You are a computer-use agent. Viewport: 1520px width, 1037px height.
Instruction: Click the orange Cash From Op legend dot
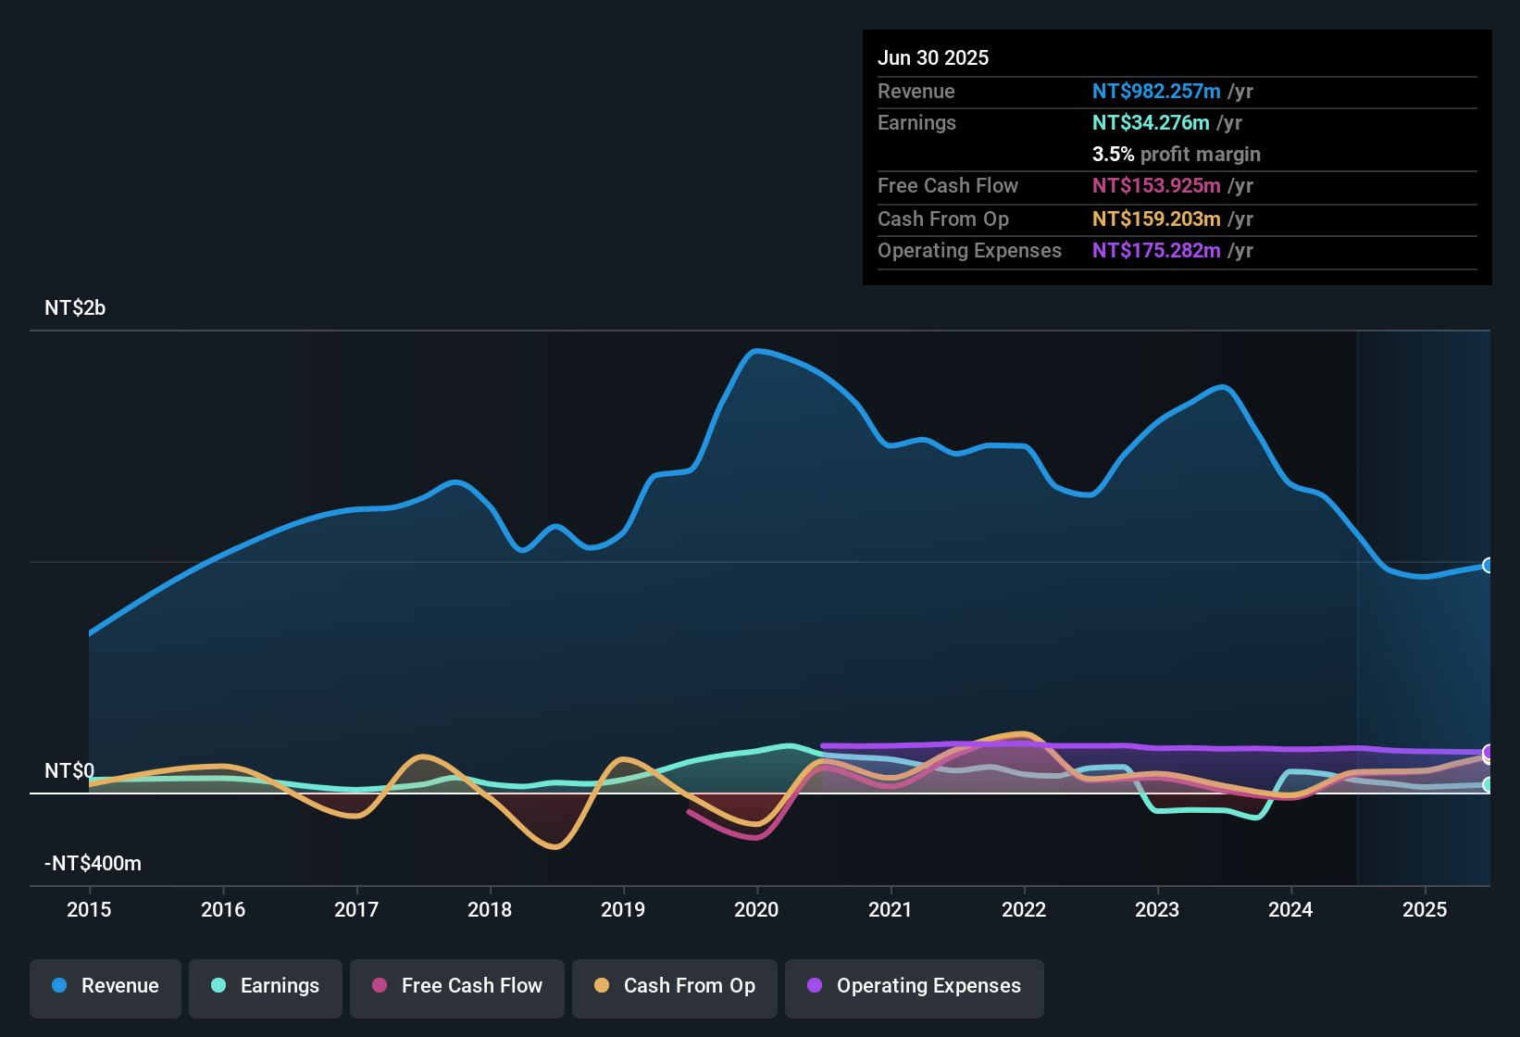tap(602, 986)
